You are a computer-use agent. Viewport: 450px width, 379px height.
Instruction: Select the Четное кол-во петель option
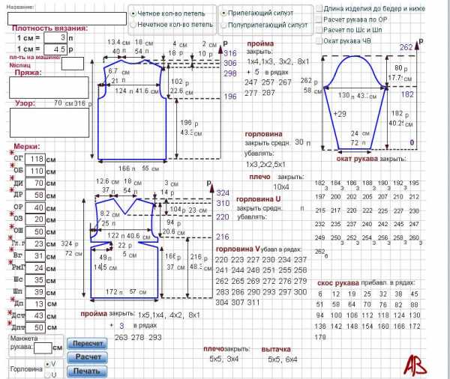tap(133, 13)
